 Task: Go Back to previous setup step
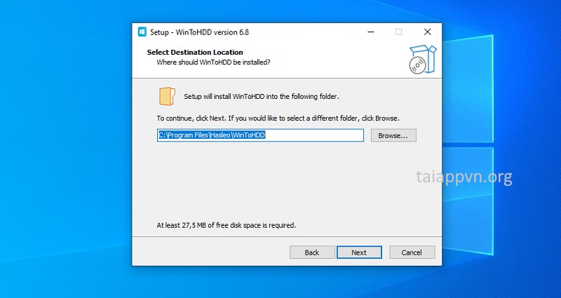point(311,252)
